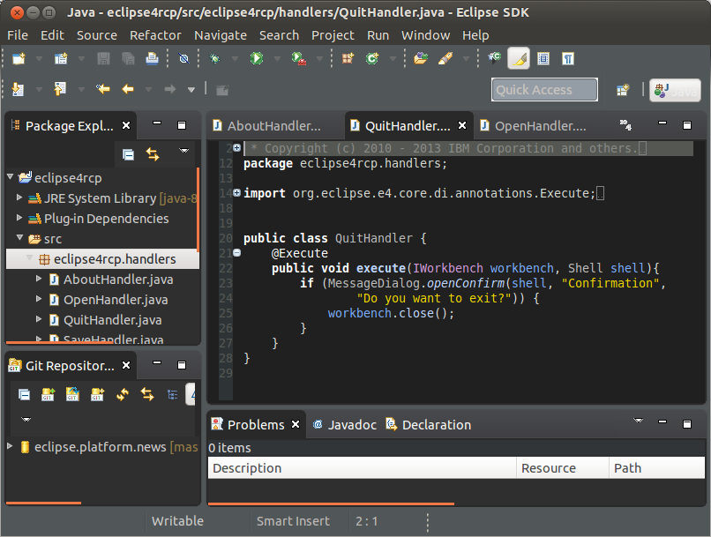Expand folded copyright comment on line 2
711x537 pixels.
pyautogui.click(x=236, y=148)
